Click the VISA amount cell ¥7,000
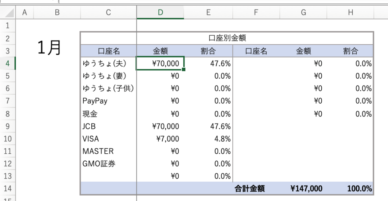The height and width of the screenshot is (201, 388). 160,139
